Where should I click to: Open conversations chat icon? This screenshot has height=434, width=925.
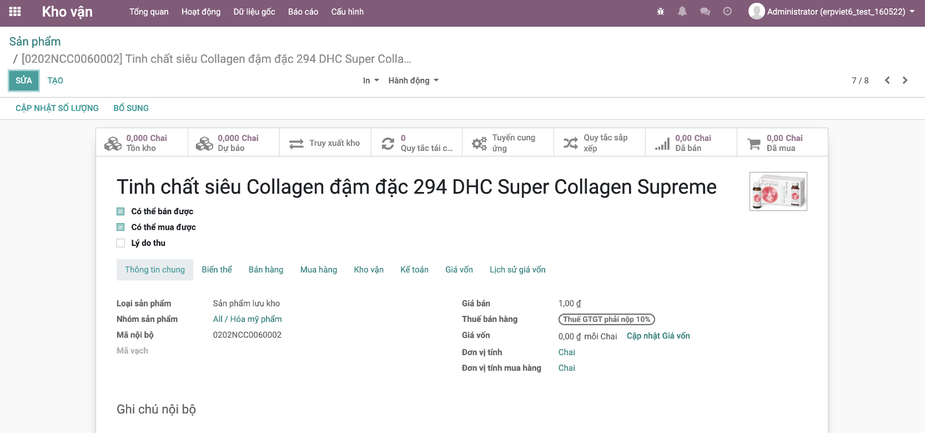[x=705, y=12]
